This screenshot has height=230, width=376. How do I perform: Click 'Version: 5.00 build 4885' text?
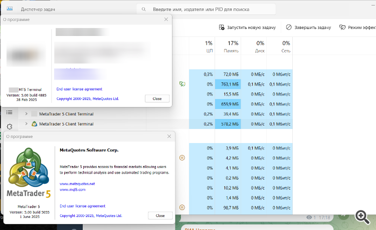click(x=27, y=95)
